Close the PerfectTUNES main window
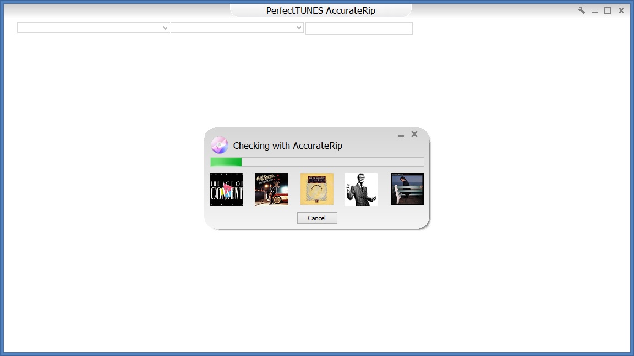This screenshot has height=356, width=634. (621, 10)
